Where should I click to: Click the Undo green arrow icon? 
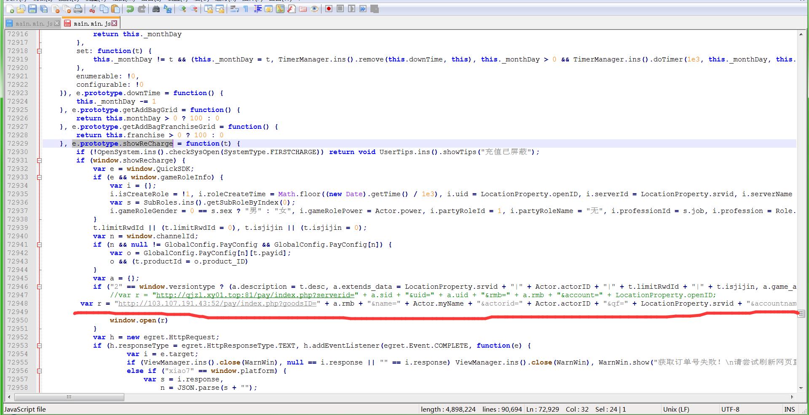[x=130, y=9]
